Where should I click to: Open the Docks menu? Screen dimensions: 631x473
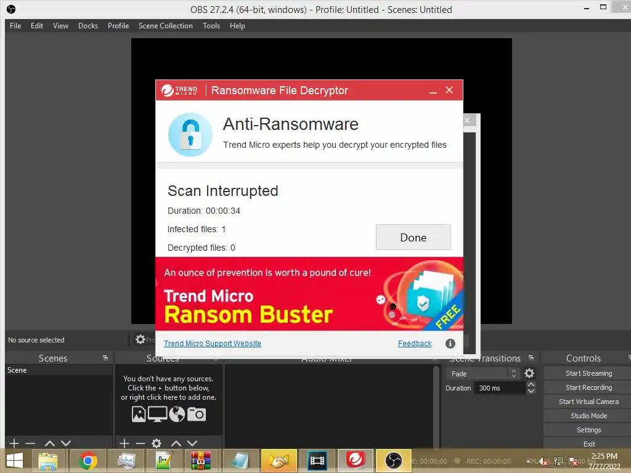click(x=88, y=26)
